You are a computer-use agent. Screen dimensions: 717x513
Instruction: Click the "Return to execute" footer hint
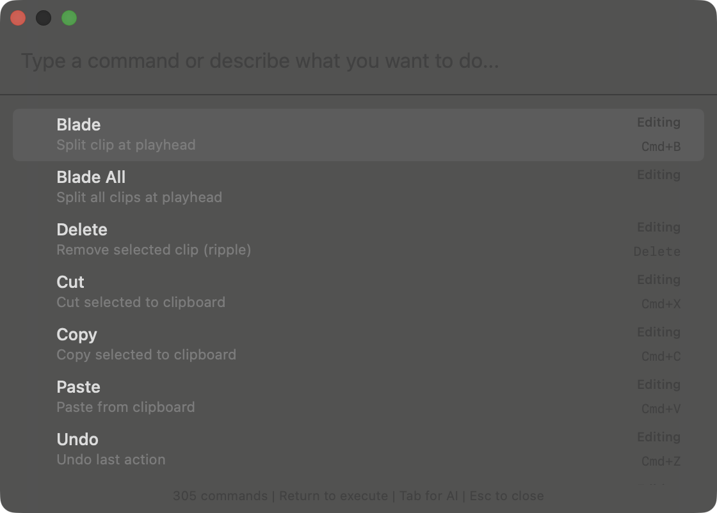click(x=333, y=496)
